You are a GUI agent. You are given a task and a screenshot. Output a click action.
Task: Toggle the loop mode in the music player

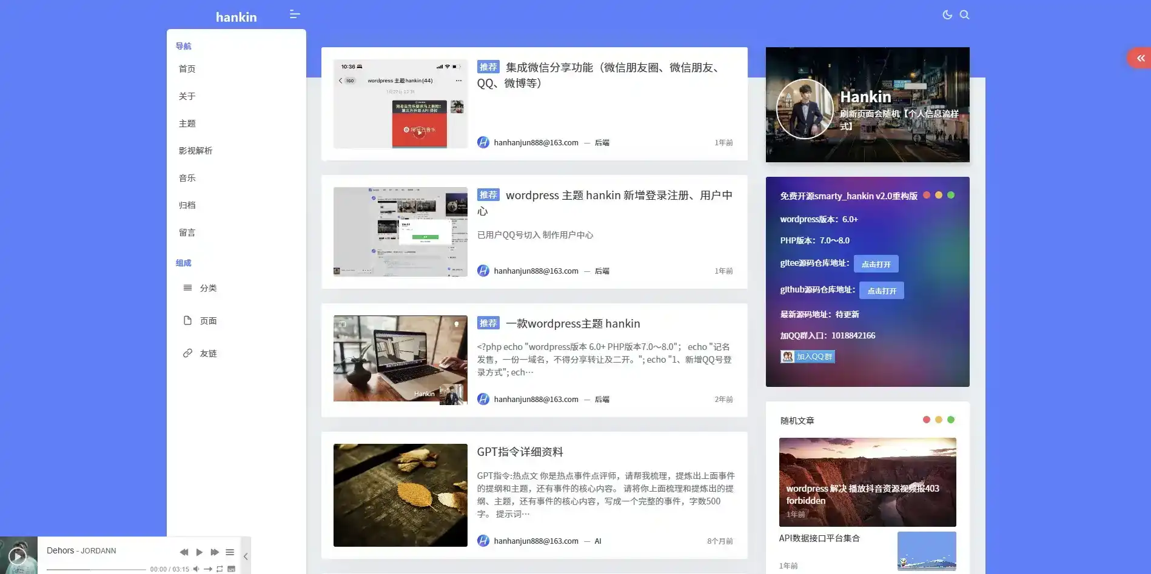point(220,569)
